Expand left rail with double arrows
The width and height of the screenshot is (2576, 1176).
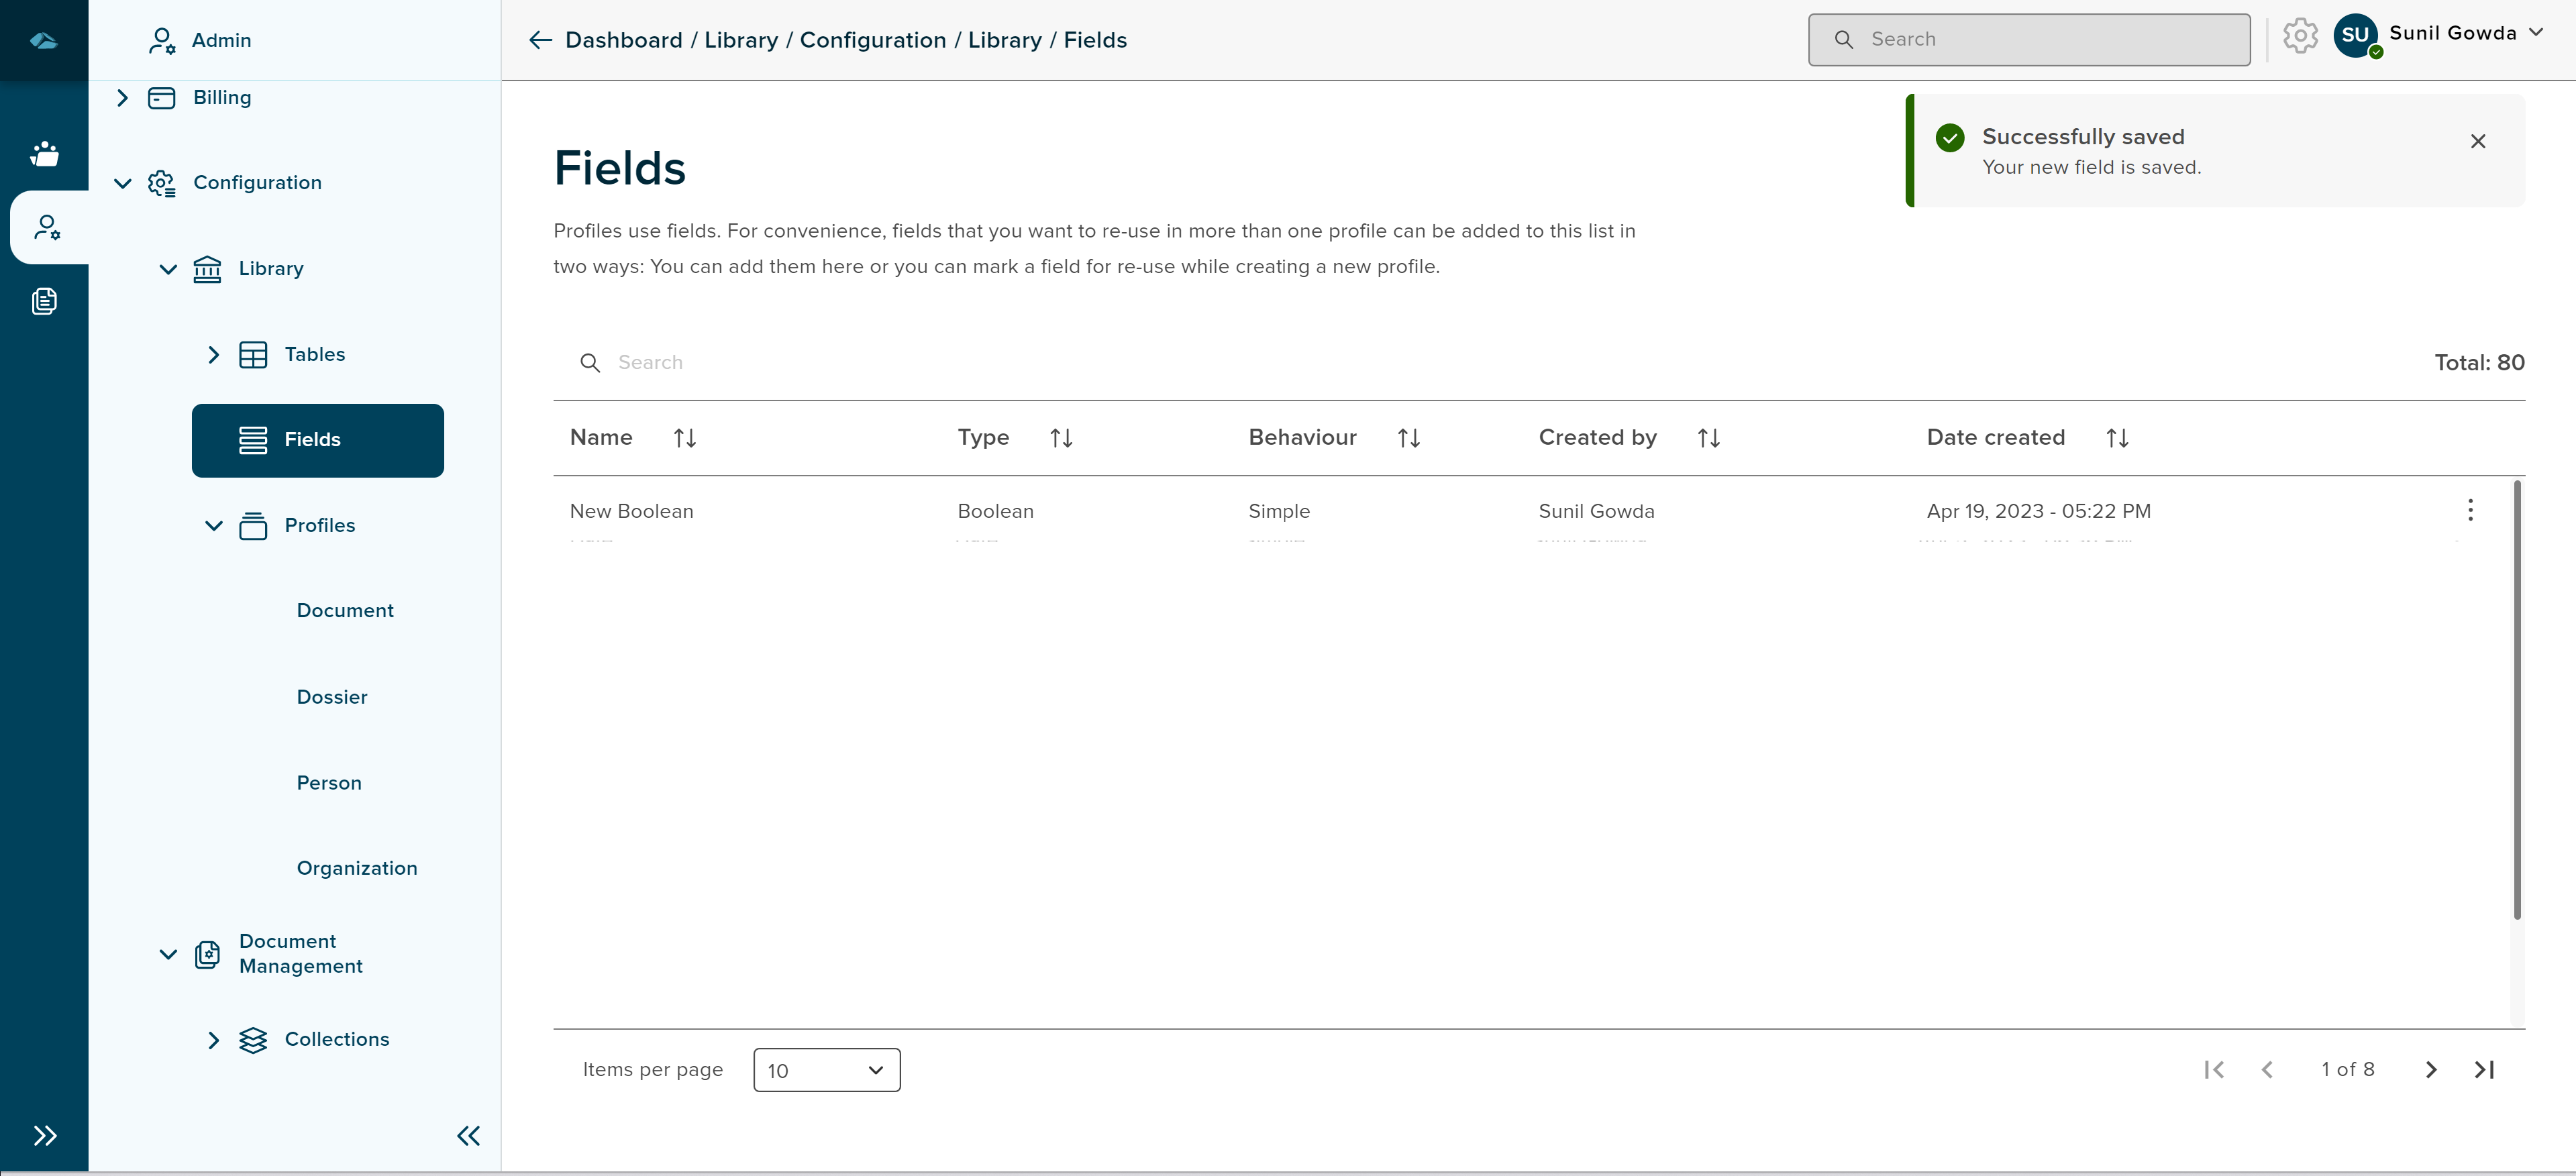pos(44,1135)
